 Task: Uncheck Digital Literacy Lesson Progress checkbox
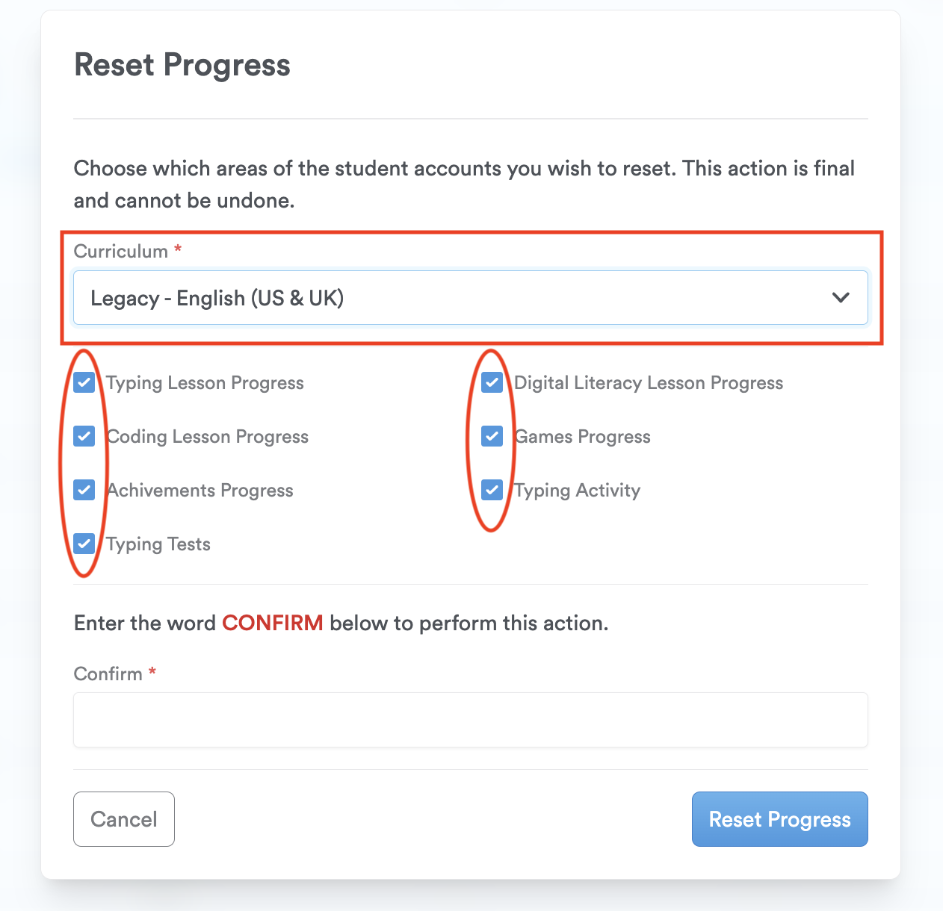tap(492, 383)
